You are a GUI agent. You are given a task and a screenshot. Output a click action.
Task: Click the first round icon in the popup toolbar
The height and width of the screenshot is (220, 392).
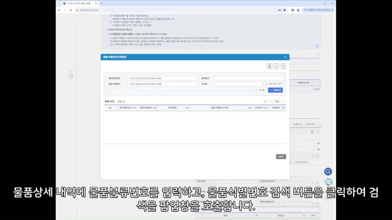[269, 66]
